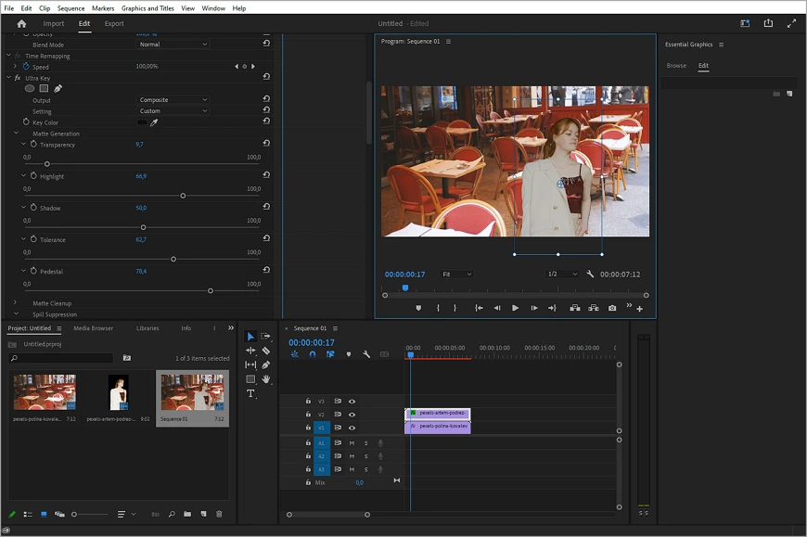Create free draw bezier mask for Ultra Key
Screen dimensions: 807x537
[x=58, y=88]
